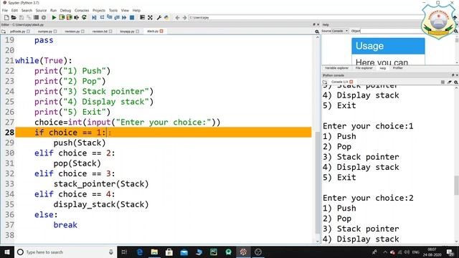Go back to previous cursor position
This screenshot has width=459, height=258.
pos(177,17)
